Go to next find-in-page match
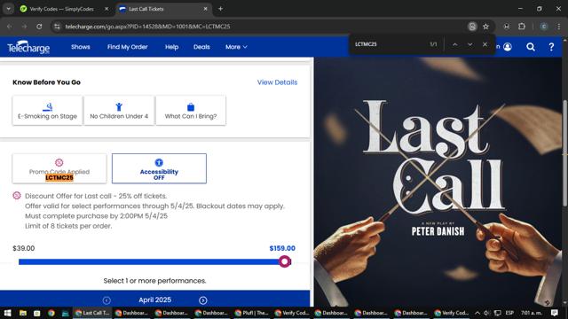The width and height of the screenshot is (568, 319). [x=469, y=44]
